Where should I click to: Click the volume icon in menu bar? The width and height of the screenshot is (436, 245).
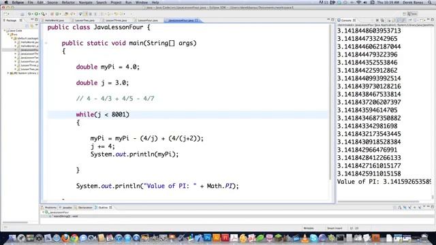coord(365,2)
